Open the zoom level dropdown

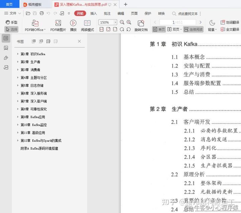point(115,22)
